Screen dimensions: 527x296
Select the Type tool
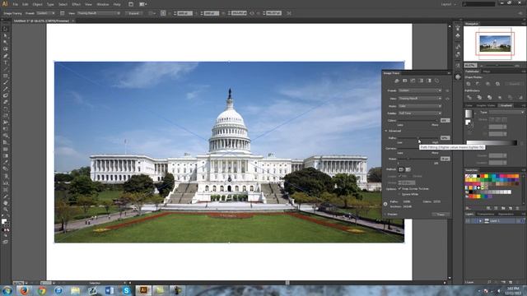click(x=6, y=62)
